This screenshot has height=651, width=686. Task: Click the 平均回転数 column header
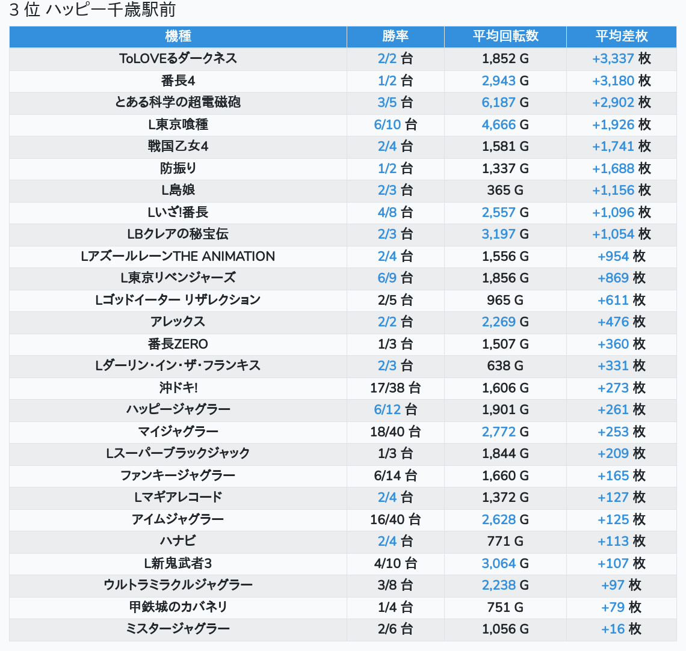point(505,37)
